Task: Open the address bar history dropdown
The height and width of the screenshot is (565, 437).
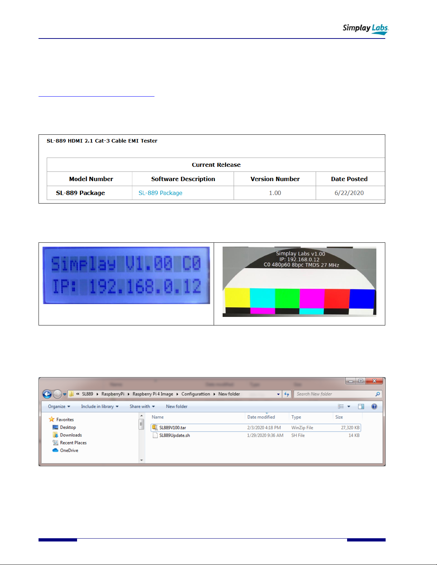Action: coord(278,394)
